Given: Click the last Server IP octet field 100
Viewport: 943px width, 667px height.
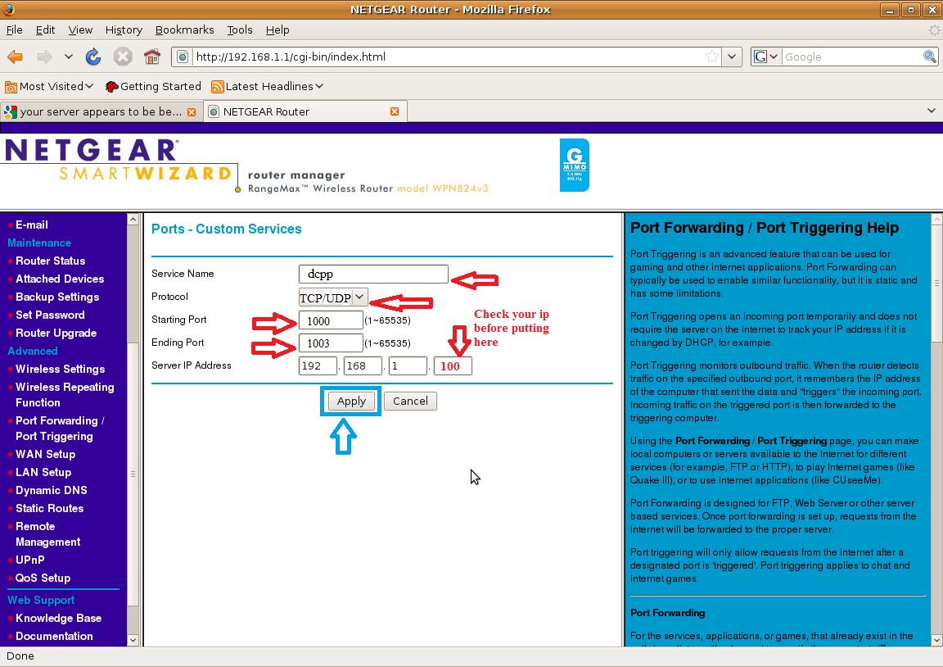Looking at the screenshot, I should (453, 366).
